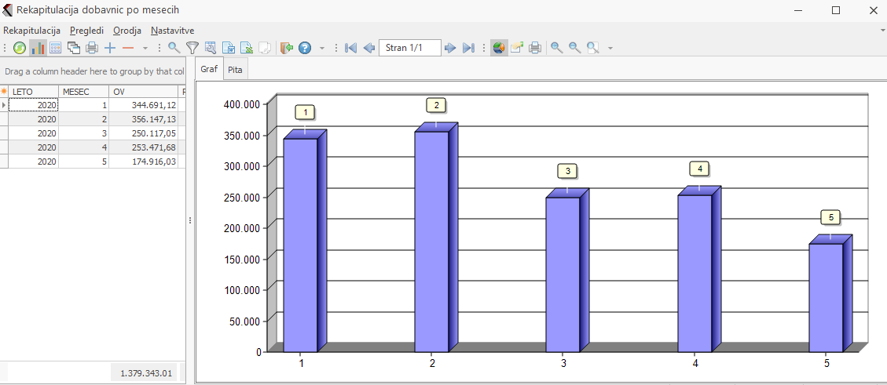Viewport: 887px width, 385px height.
Task: Toggle the pie chart toolbar button
Action: pyautogui.click(x=499, y=48)
